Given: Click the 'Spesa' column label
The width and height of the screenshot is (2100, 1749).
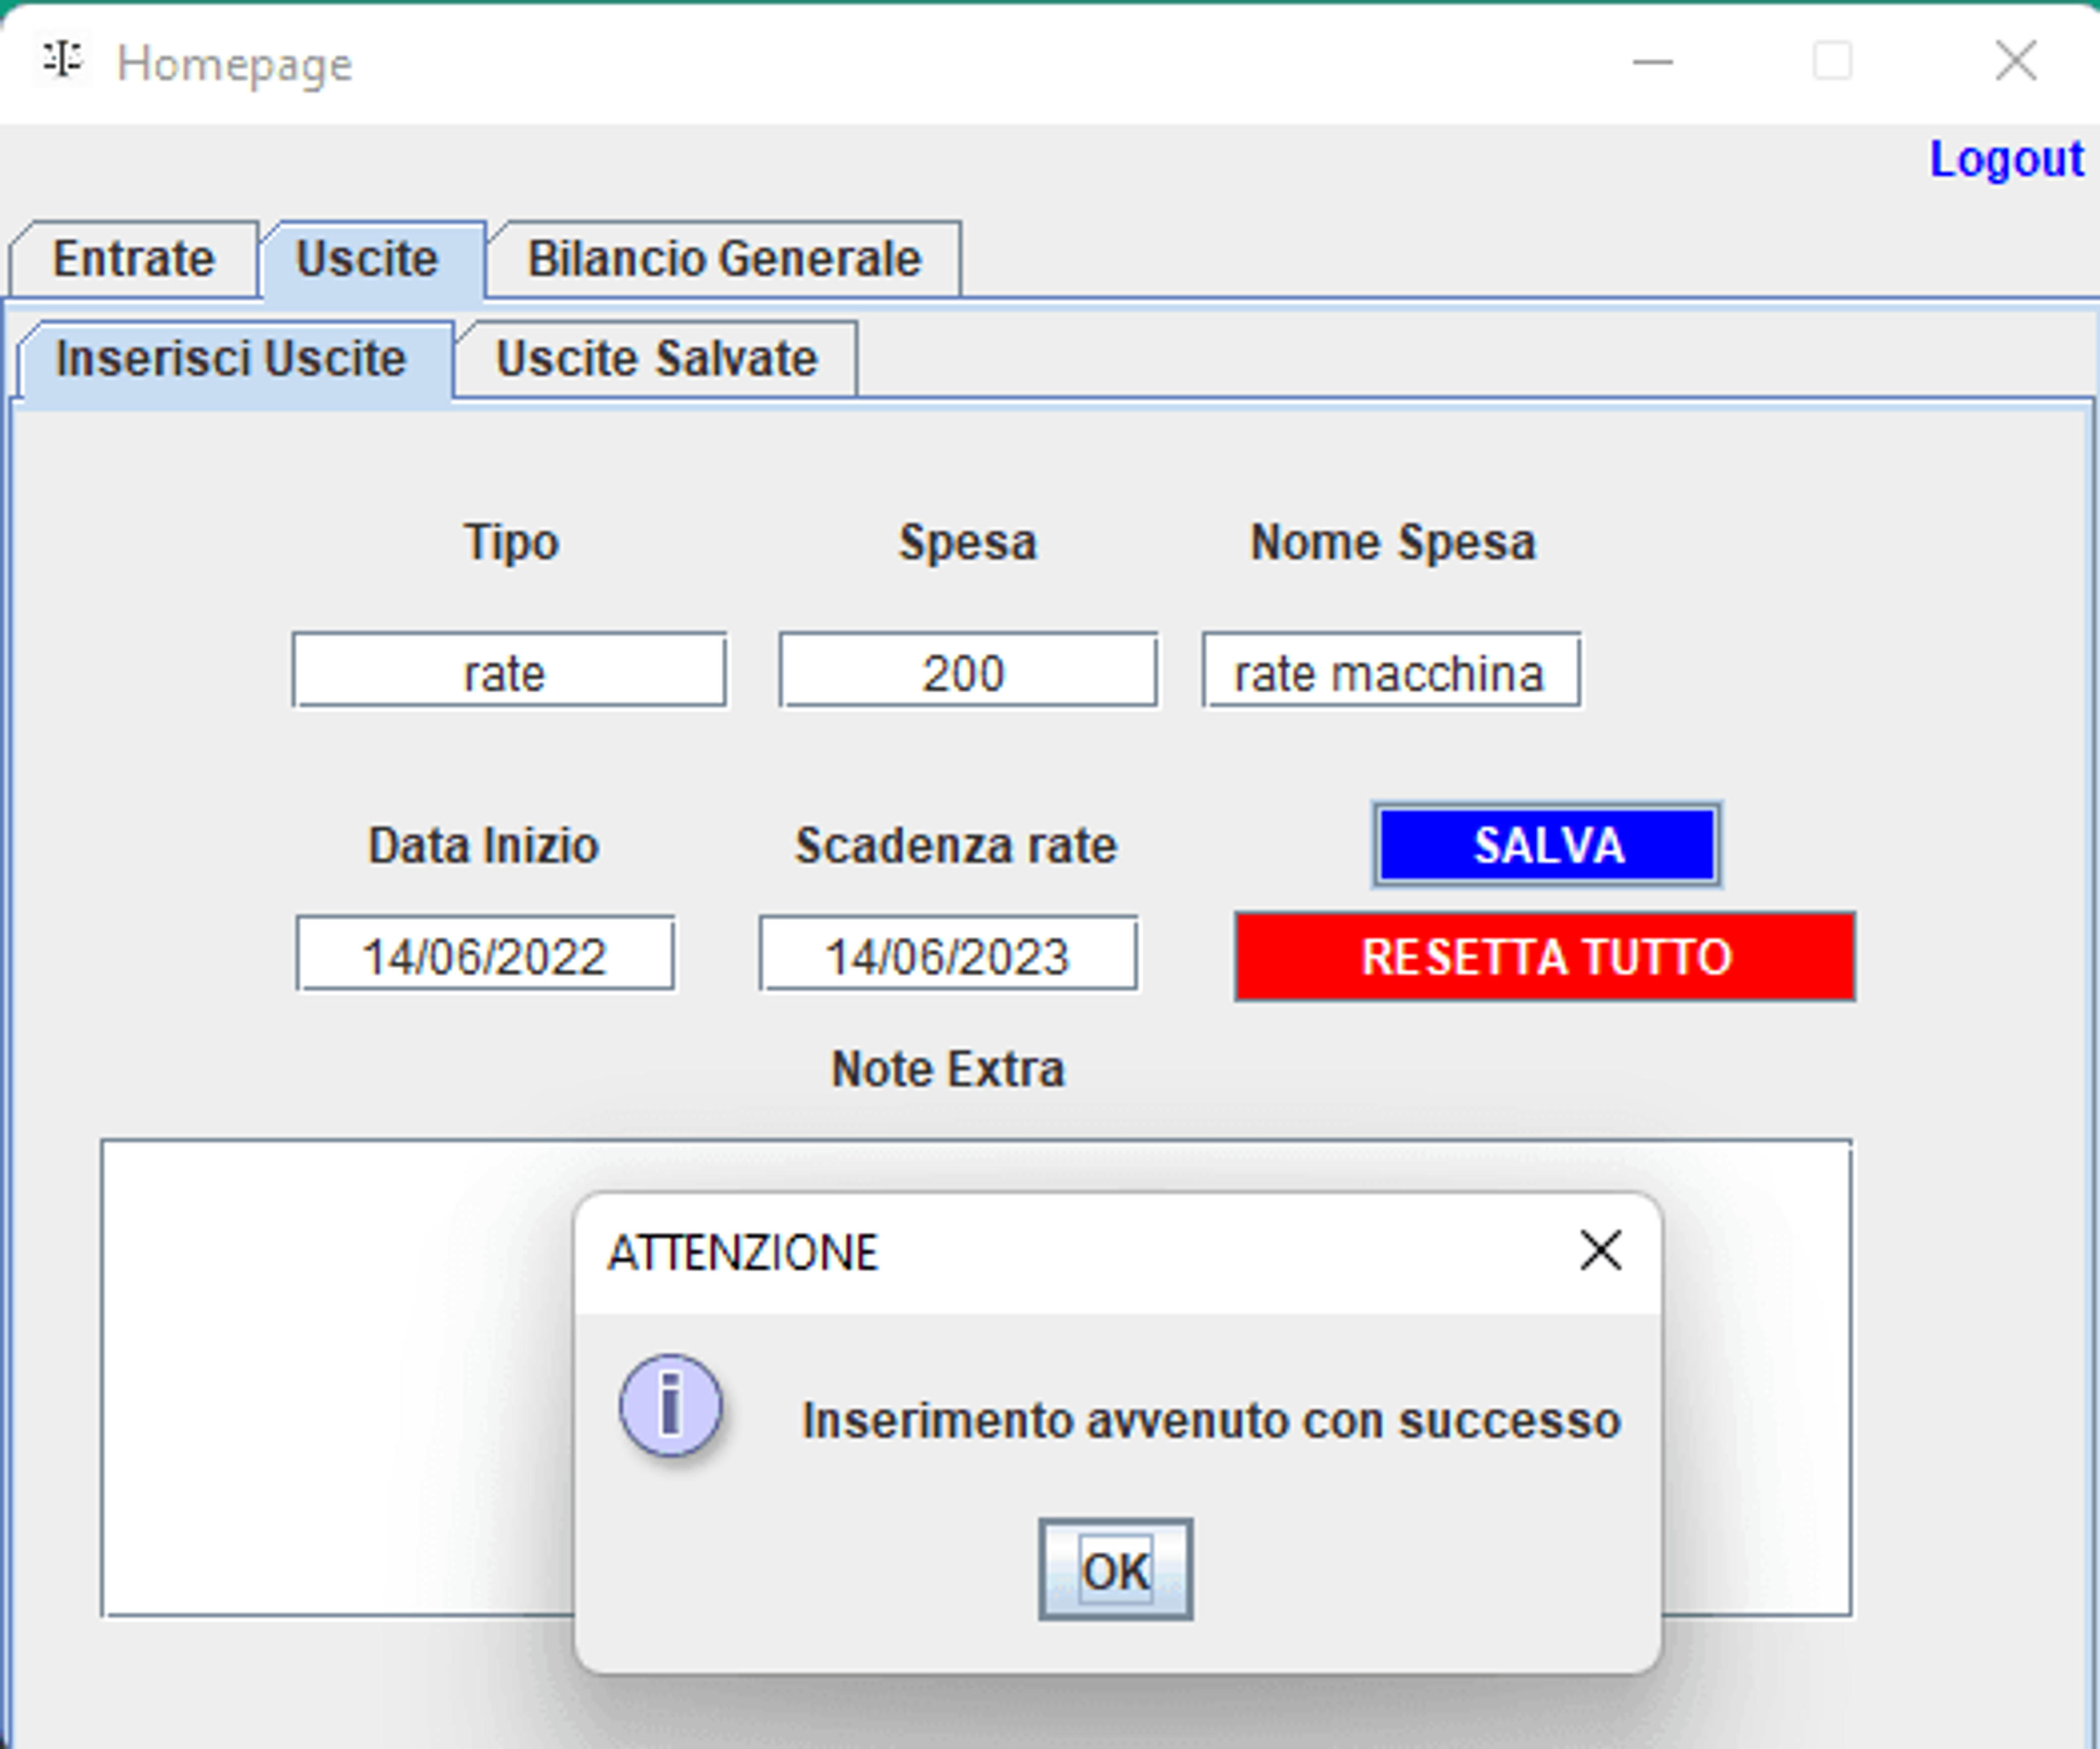Looking at the screenshot, I should (967, 543).
